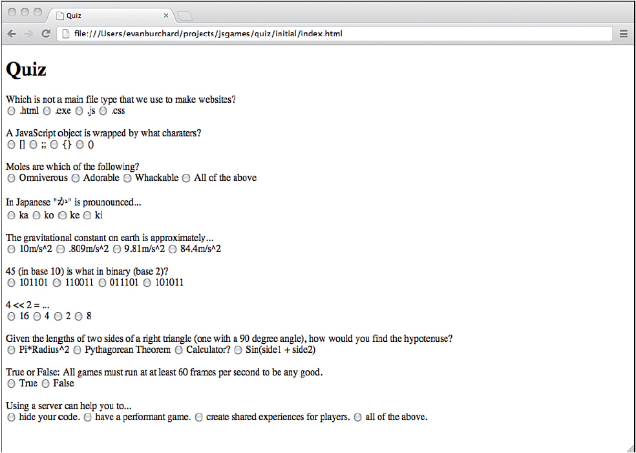This screenshot has width=636, height=453.
Task: Open a new browser tab
Action: pos(185,16)
